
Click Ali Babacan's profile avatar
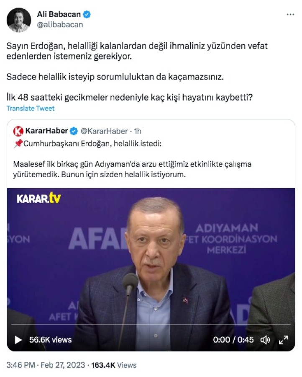point(19,20)
